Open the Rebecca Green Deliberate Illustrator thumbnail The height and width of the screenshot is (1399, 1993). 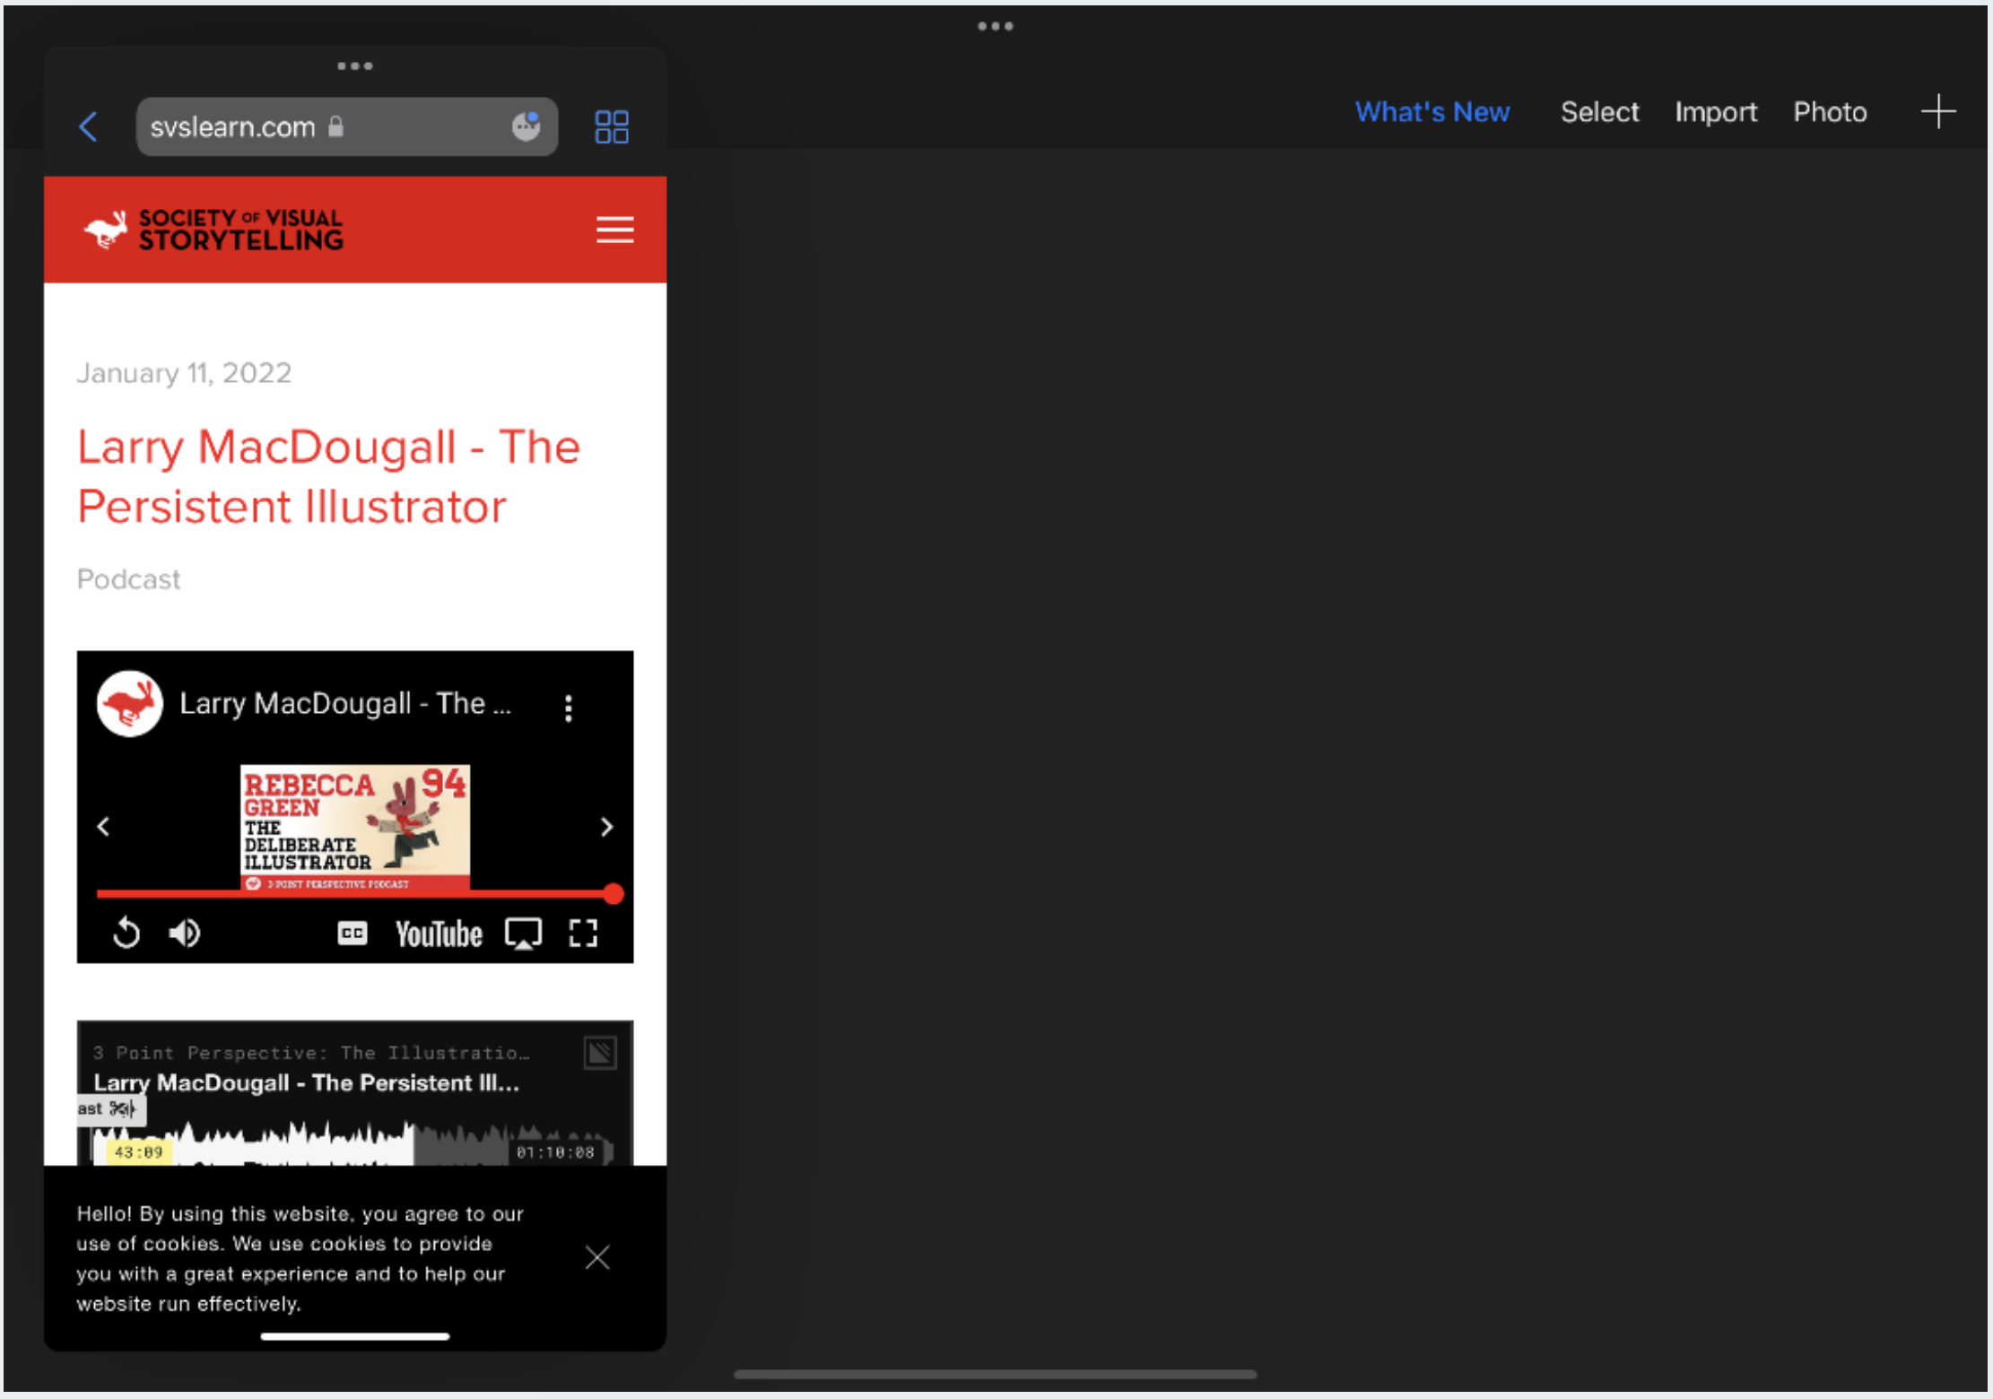pos(355,827)
